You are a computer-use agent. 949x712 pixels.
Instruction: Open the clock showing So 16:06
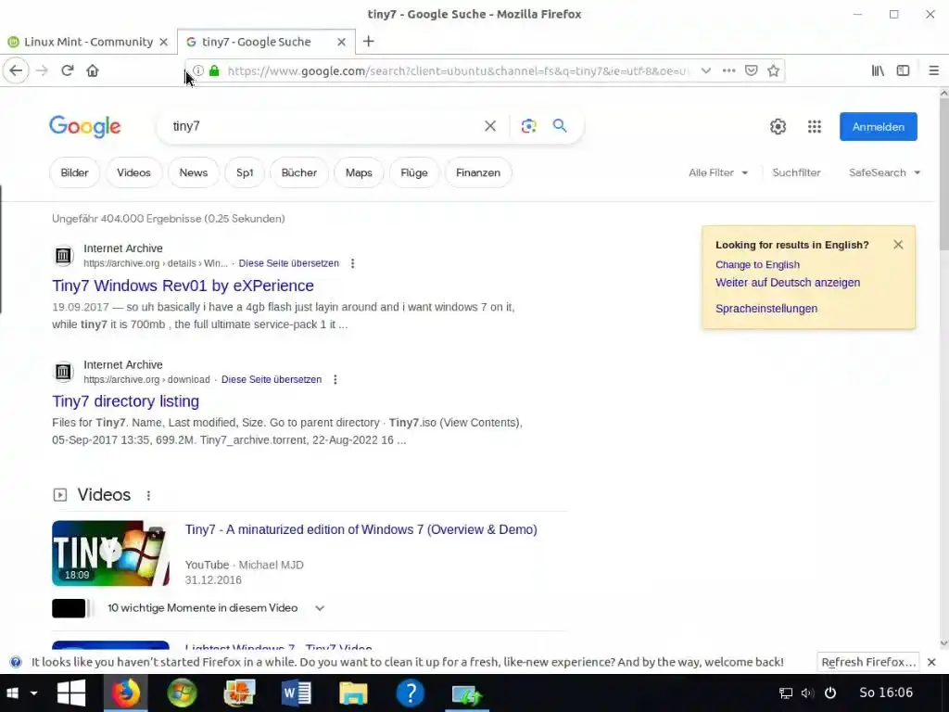[886, 693]
